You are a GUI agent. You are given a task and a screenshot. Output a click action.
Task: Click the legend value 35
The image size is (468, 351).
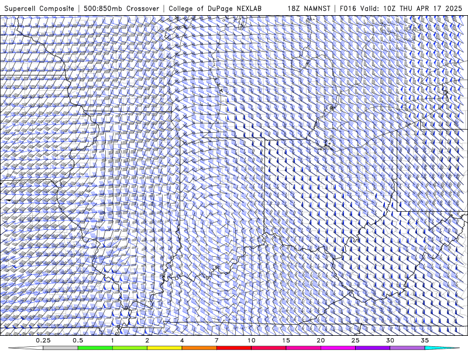425,340
